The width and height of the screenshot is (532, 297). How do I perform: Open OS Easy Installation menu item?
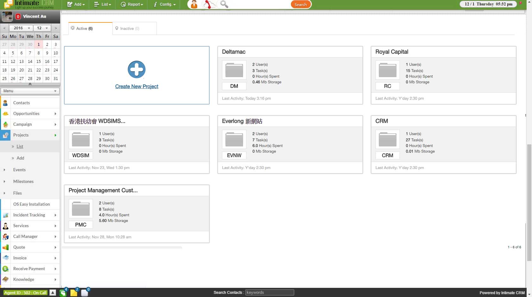pos(31,204)
